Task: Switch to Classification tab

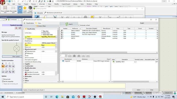Action: pos(29,23)
